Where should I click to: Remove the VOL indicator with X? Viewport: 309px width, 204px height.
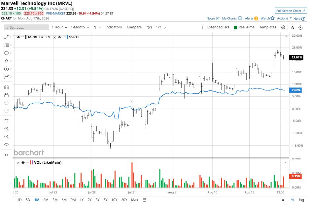(18, 163)
